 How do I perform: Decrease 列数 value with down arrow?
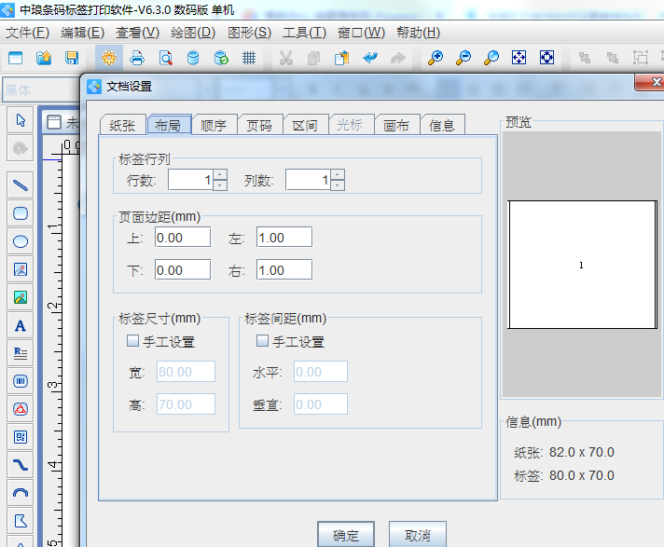click(337, 185)
